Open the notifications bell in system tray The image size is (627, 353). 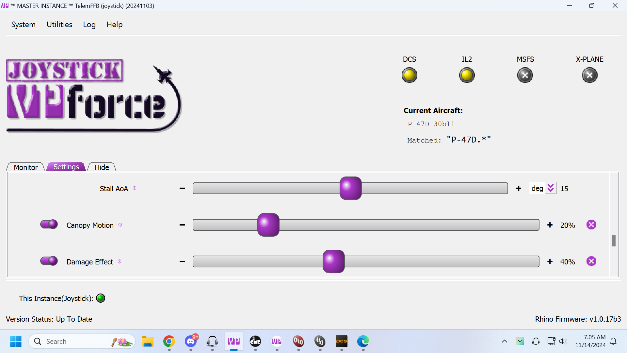click(x=613, y=341)
